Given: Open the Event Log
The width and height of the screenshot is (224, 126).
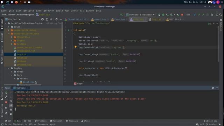Looking at the screenshot, I should tap(211, 121).
